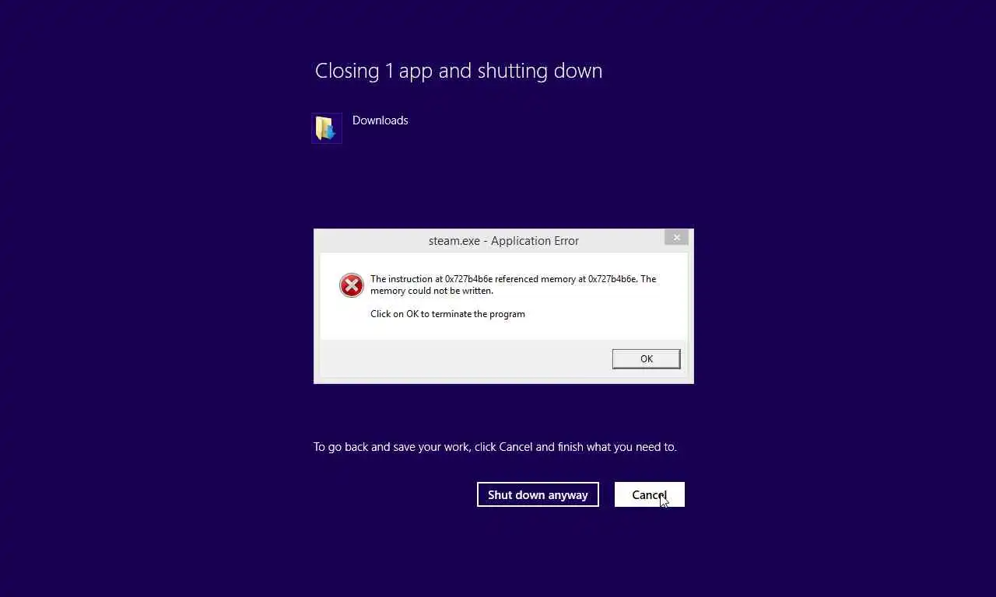Click the word 'steam.exe' in the dialog title

pyautogui.click(x=454, y=241)
